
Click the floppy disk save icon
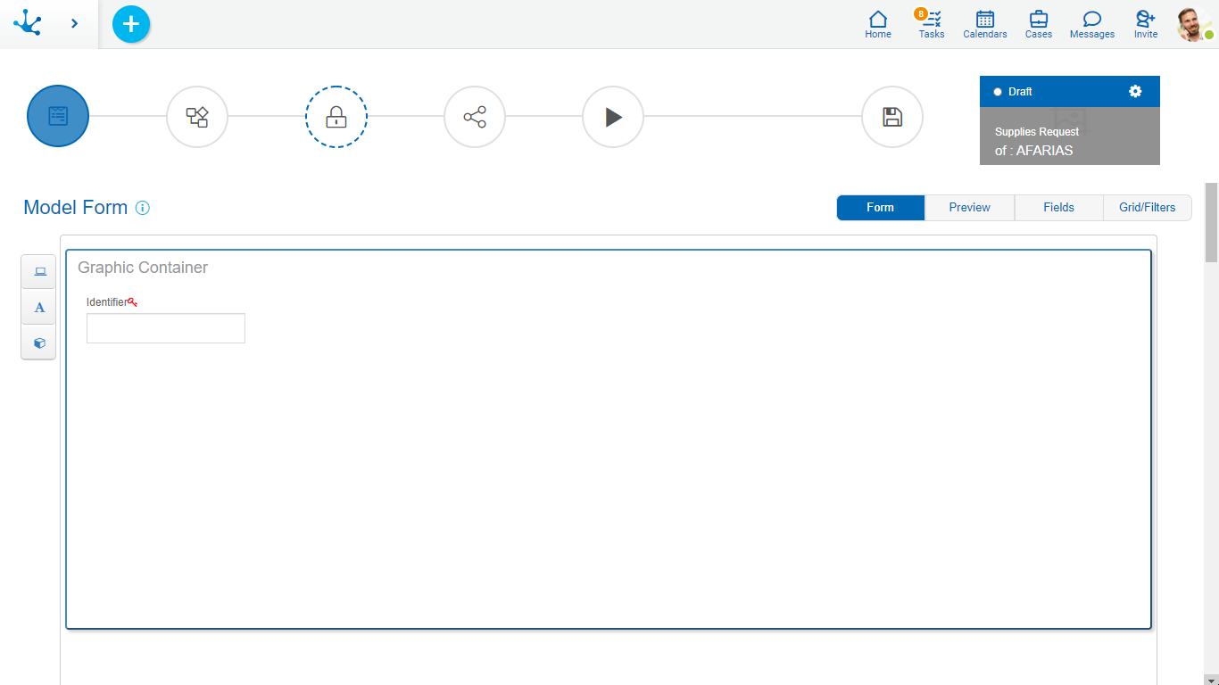(892, 117)
